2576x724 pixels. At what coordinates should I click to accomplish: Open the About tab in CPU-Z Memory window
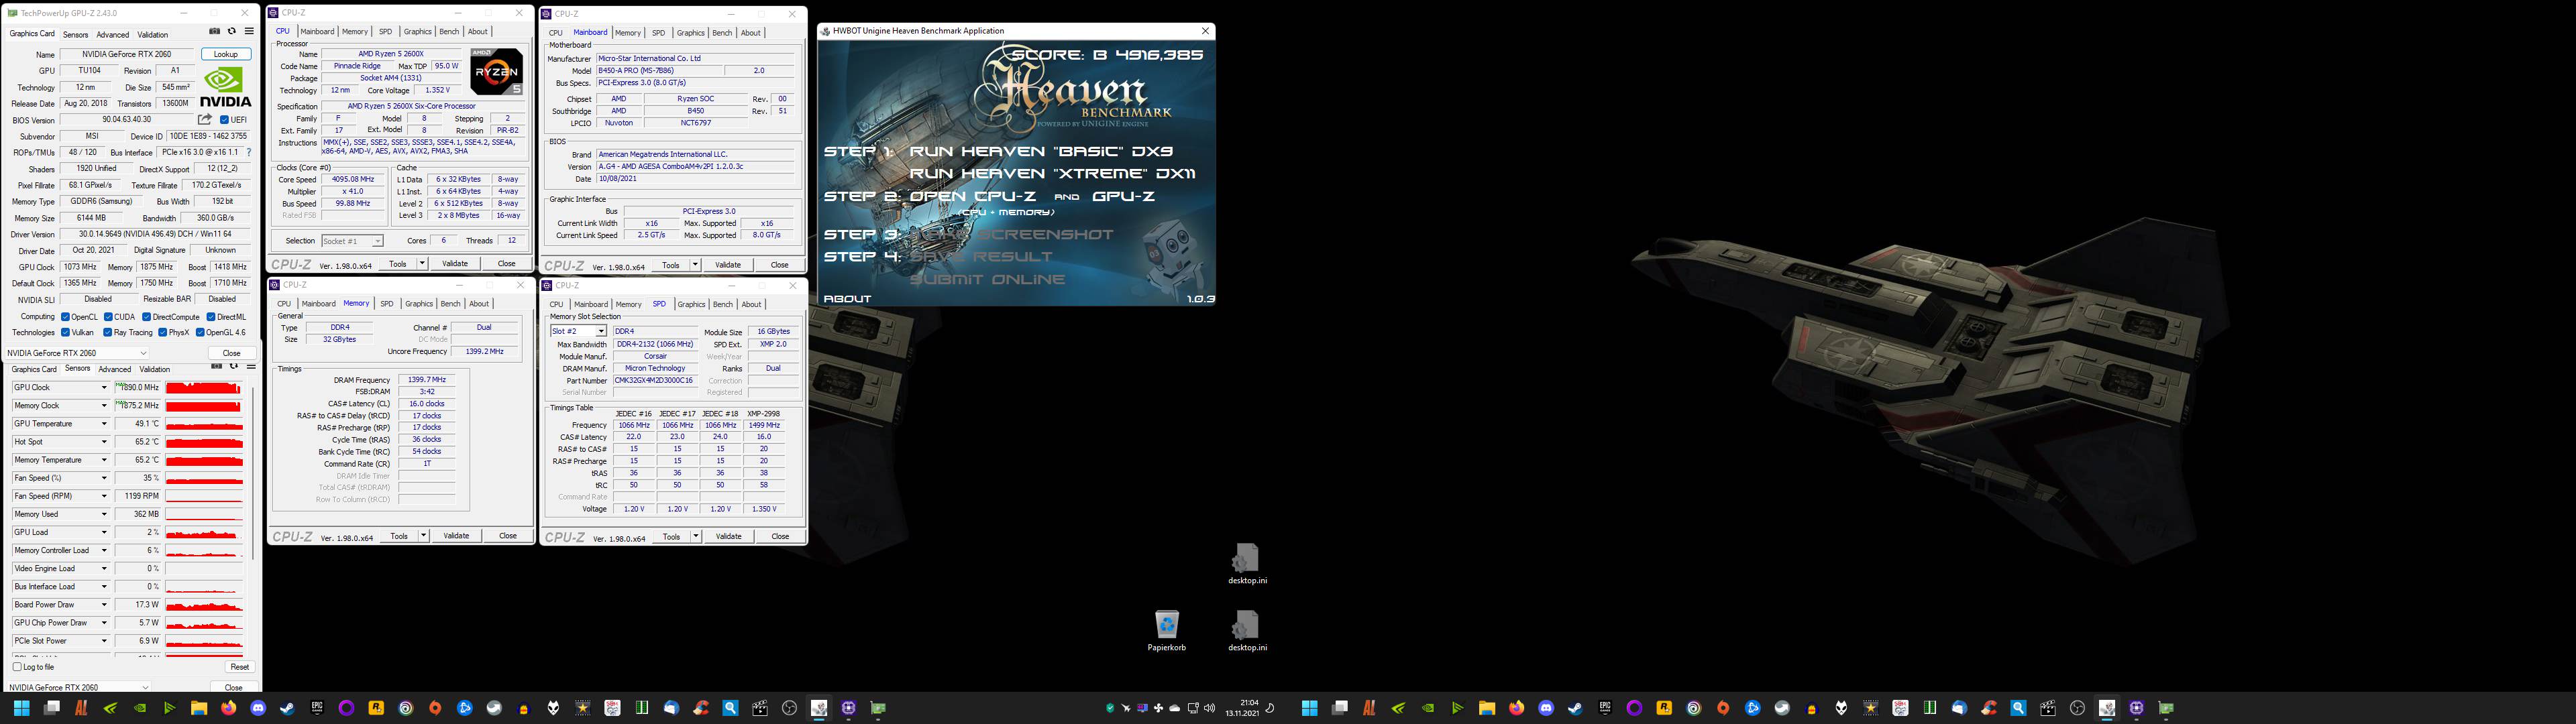click(x=479, y=304)
